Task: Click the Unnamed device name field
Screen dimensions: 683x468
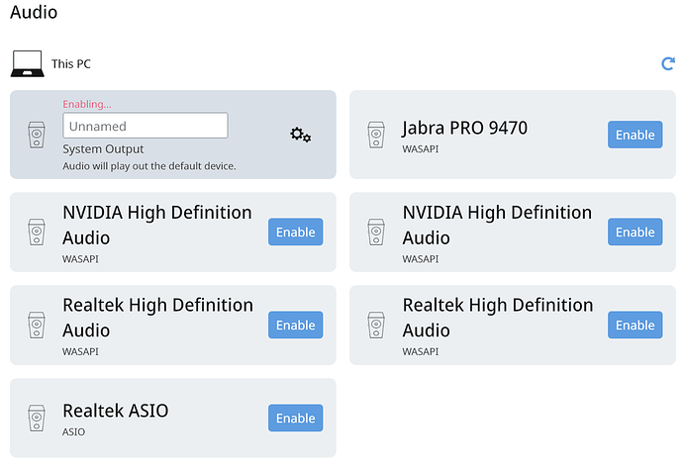Action: click(146, 126)
